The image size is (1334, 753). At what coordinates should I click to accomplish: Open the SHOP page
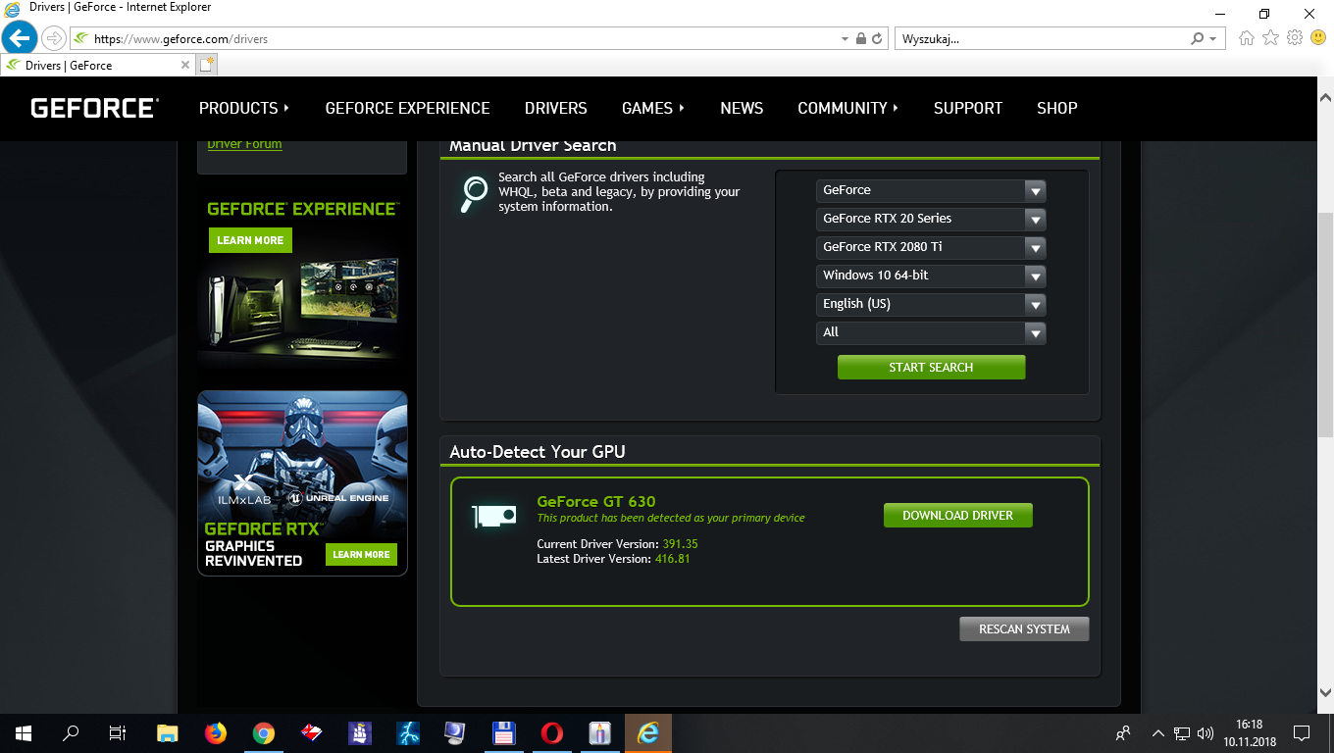point(1057,108)
